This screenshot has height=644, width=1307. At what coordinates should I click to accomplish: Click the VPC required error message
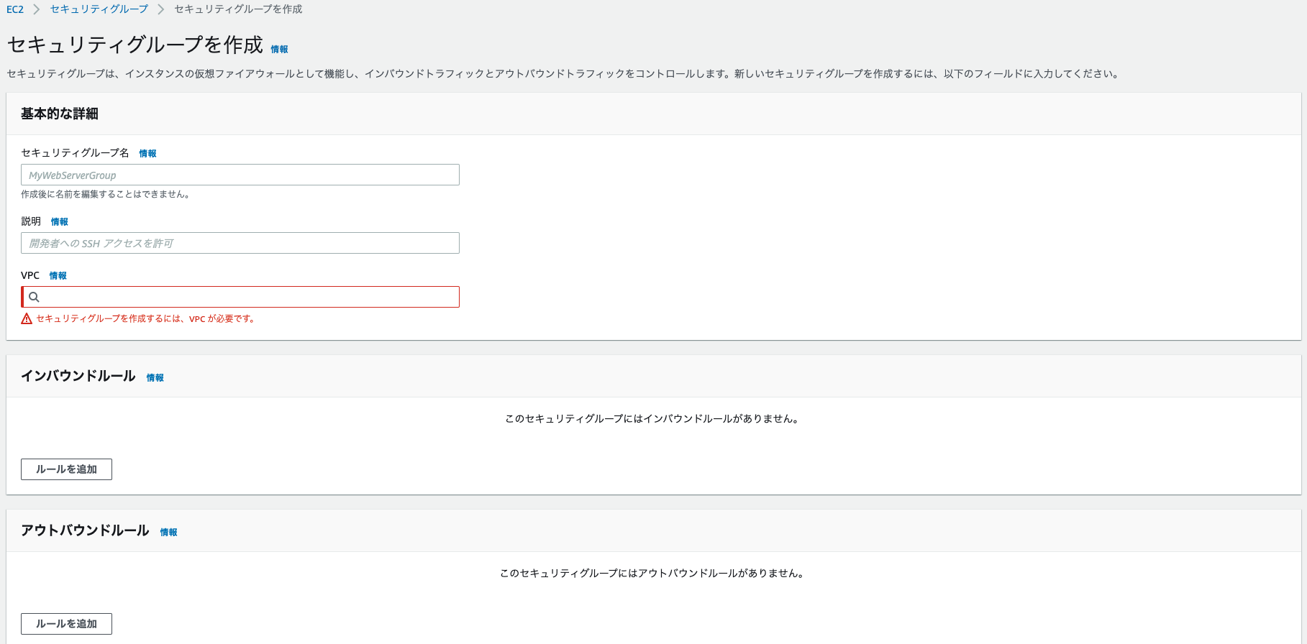146,319
